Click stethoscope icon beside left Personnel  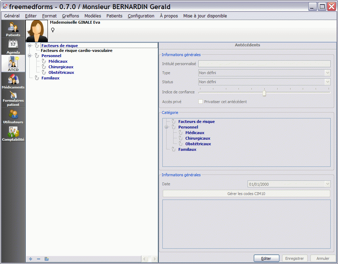point(37,56)
